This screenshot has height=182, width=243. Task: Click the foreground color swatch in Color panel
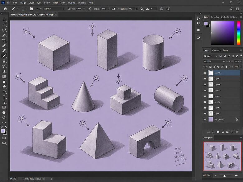coord(206,24)
